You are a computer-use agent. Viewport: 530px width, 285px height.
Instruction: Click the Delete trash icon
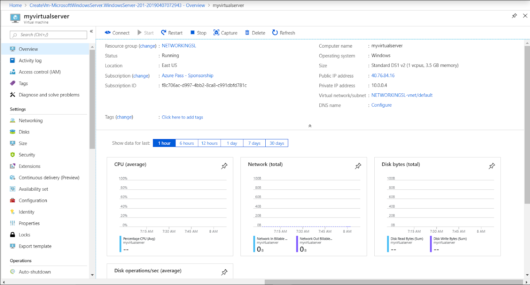point(247,32)
